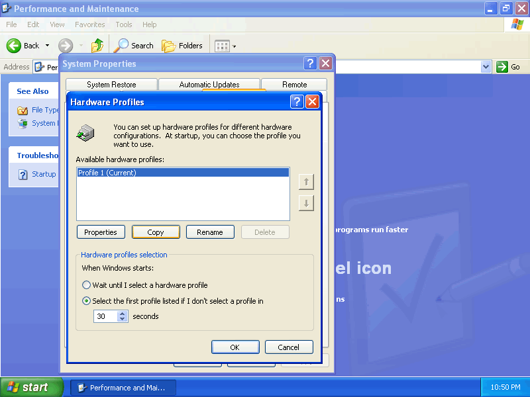
Task: Click the seconds value input field
Action: 106,316
